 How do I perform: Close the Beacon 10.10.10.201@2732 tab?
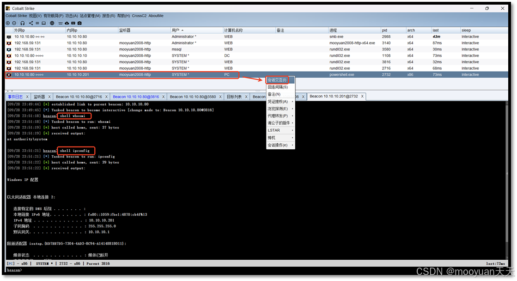tap(362, 96)
